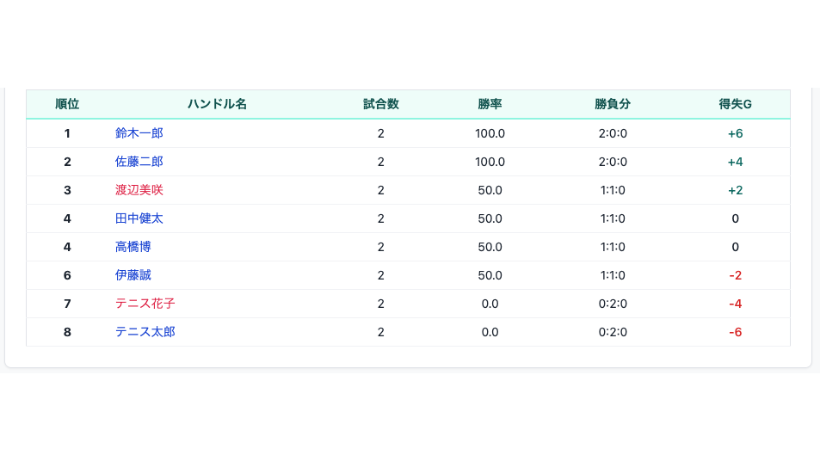
Task: Open player link テニス花子
Action: [x=145, y=303]
